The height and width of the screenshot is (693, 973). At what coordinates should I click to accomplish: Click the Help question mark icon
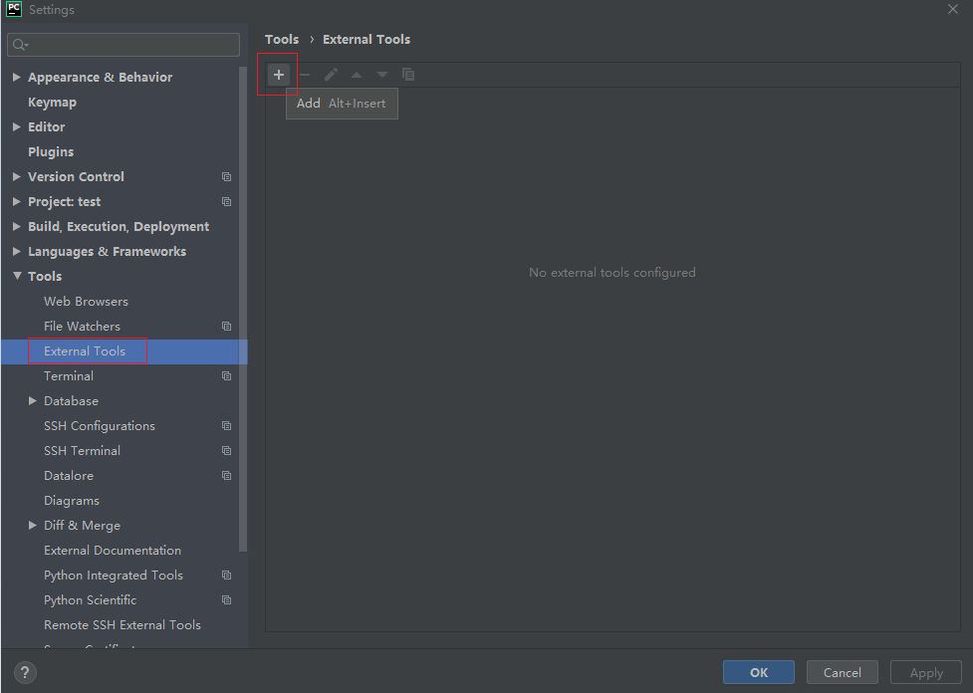pos(24,672)
